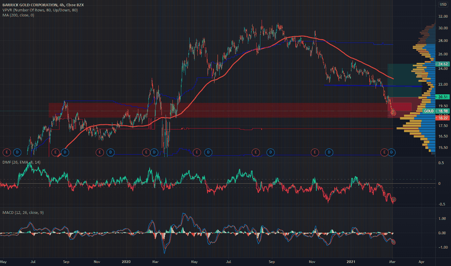Click the 17.50 price axis label
This screenshot has width=451, height=266.
click(443, 126)
